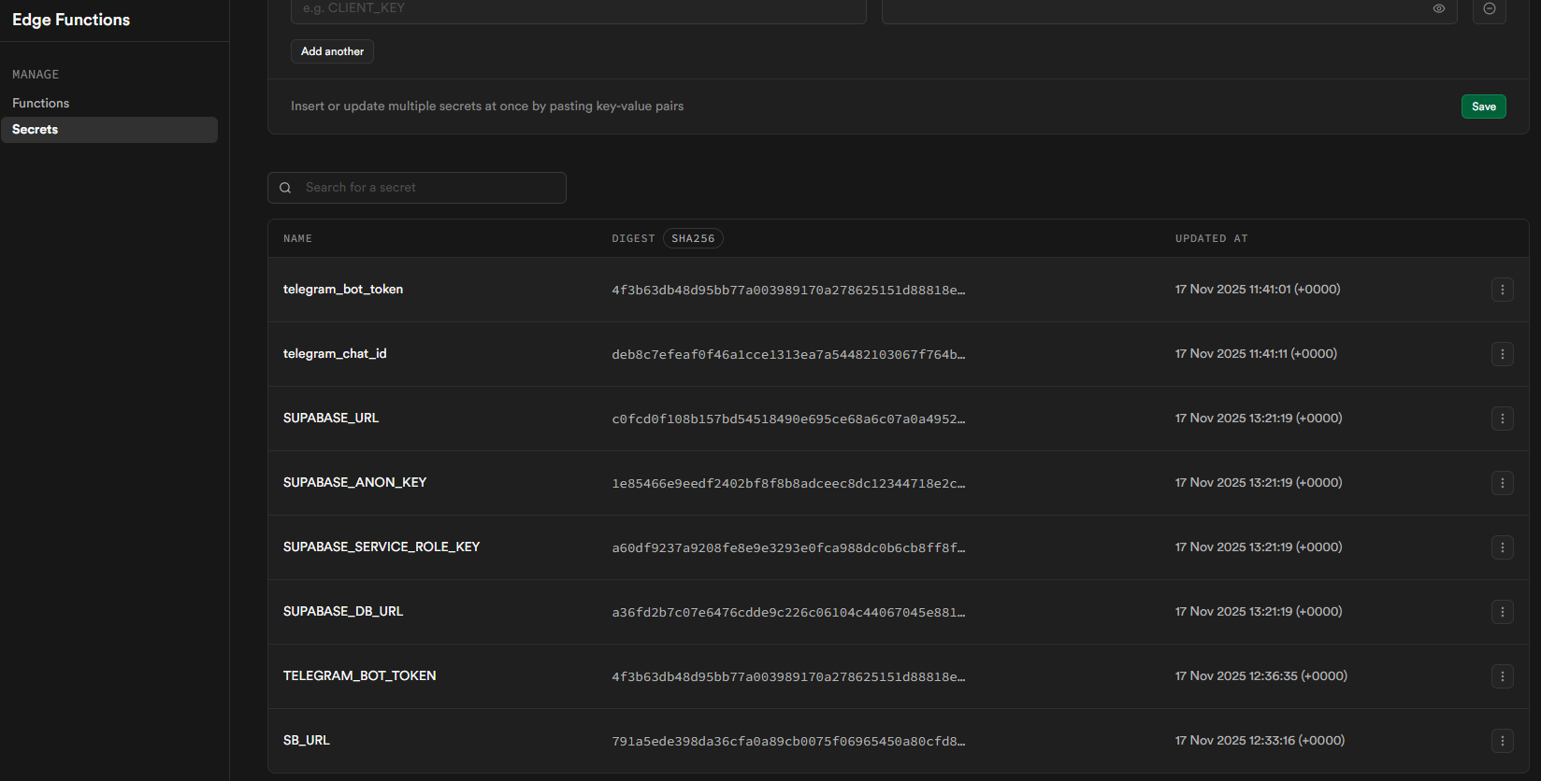
Task: Remove the secret row with minus icon
Action: click(1490, 9)
